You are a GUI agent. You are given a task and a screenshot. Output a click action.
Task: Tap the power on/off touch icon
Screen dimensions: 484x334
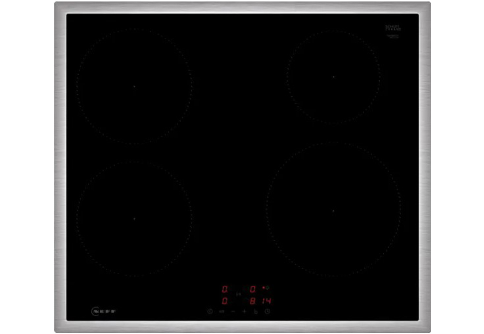(x=210, y=312)
